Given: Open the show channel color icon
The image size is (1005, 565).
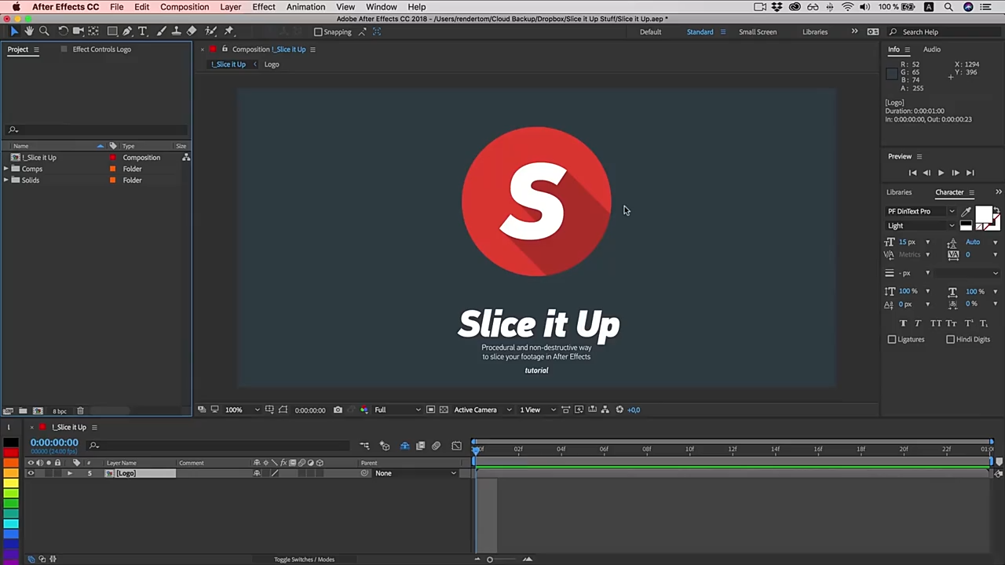Looking at the screenshot, I should (x=364, y=410).
